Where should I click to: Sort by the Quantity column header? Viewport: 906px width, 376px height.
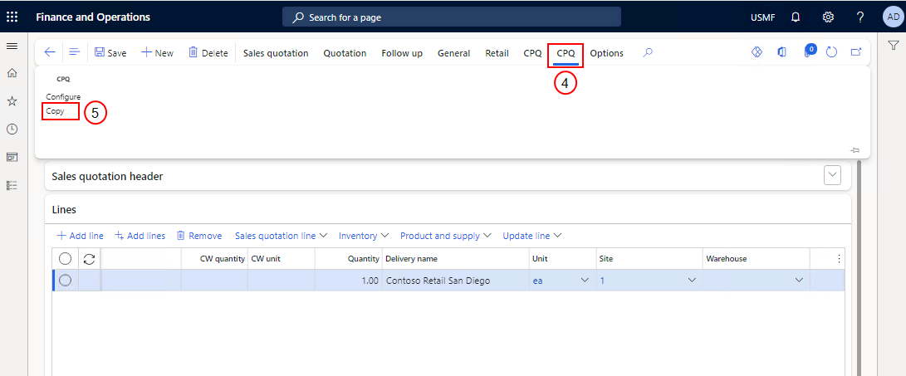[349, 259]
